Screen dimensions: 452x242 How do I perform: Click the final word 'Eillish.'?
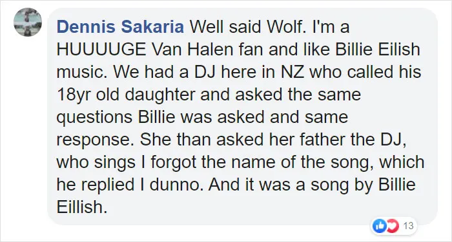pyautogui.click(x=82, y=207)
